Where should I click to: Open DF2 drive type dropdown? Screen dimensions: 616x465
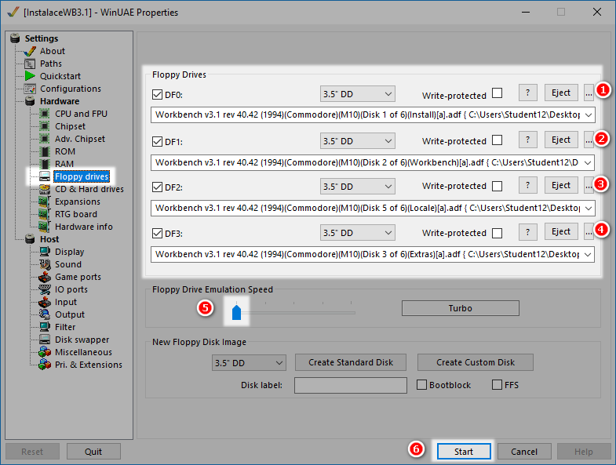pos(358,186)
